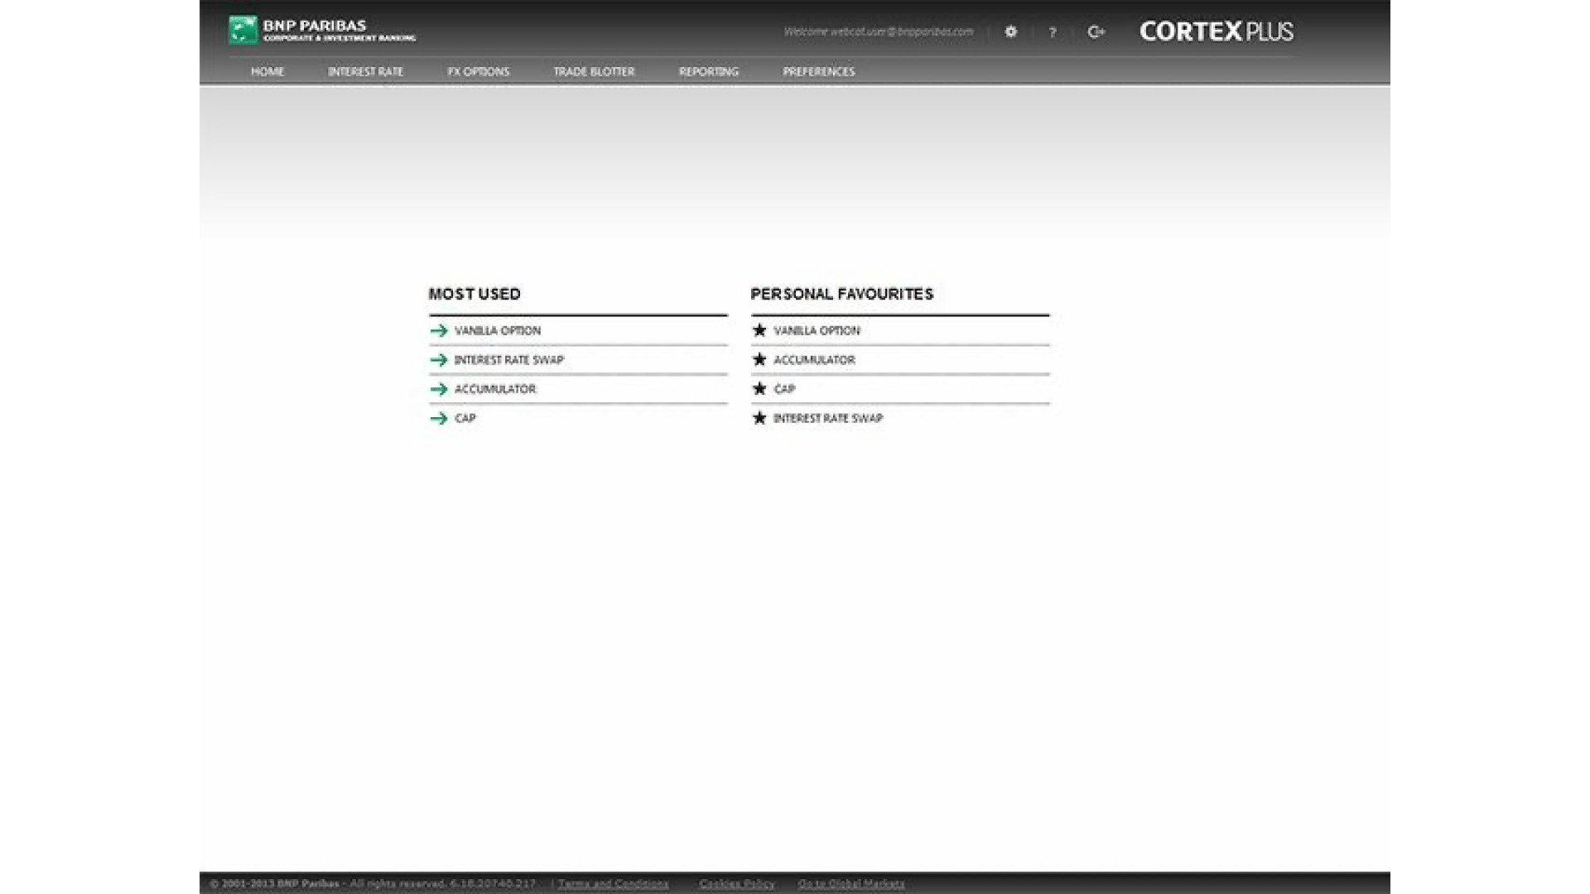Open the INTEREST RATE menu
This screenshot has width=1590, height=894.
[x=366, y=72]
